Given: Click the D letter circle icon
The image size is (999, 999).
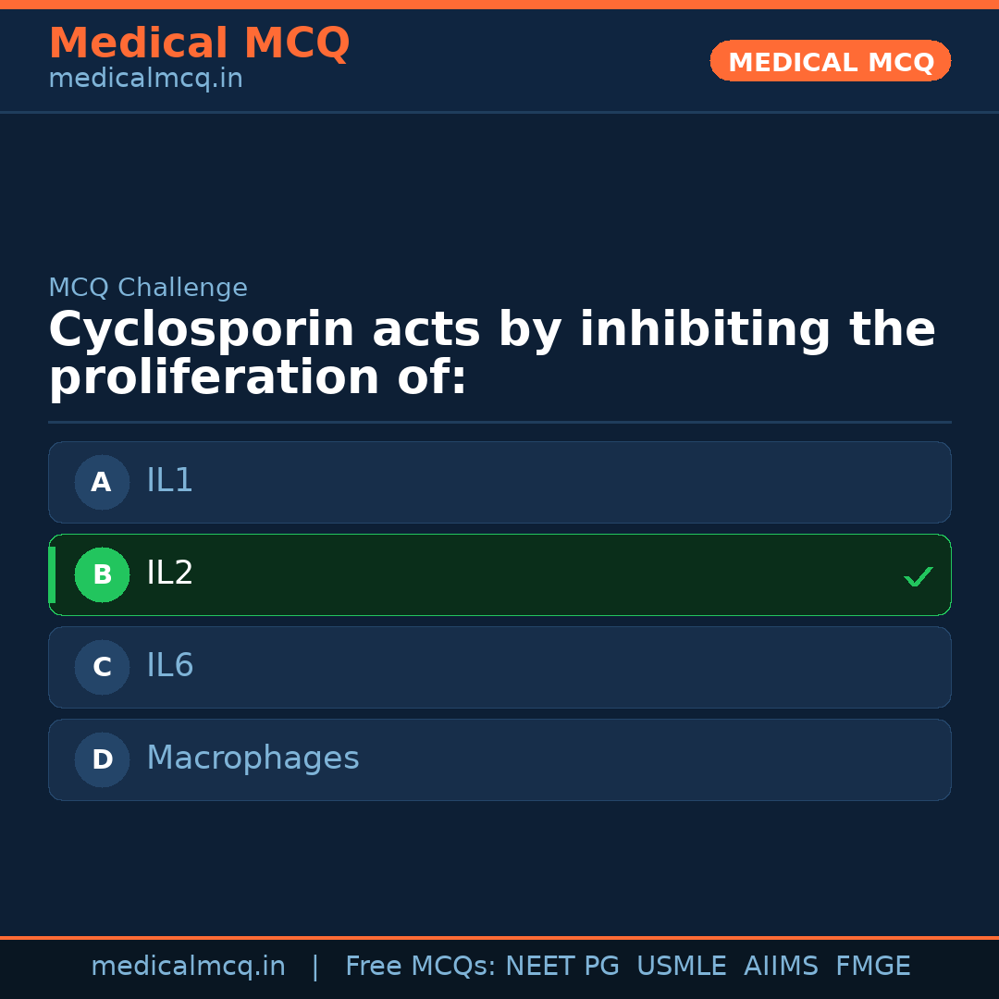Looking at the screenshot, I should point(102,759).
